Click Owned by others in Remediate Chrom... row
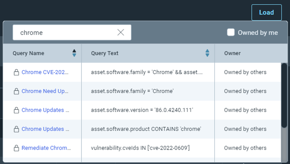 (245, 148)
